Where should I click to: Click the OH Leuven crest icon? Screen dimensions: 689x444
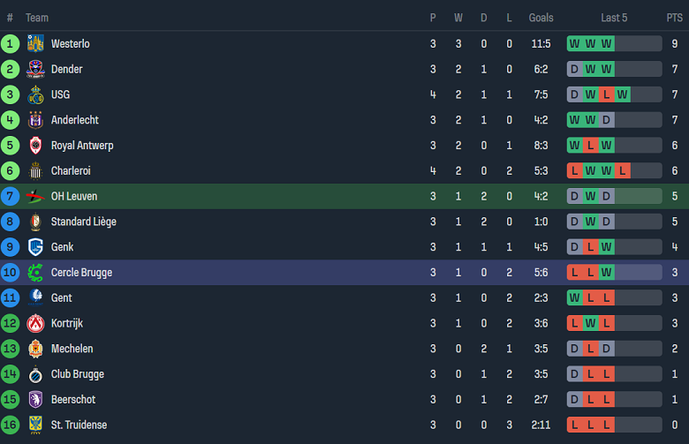[35, 196]
